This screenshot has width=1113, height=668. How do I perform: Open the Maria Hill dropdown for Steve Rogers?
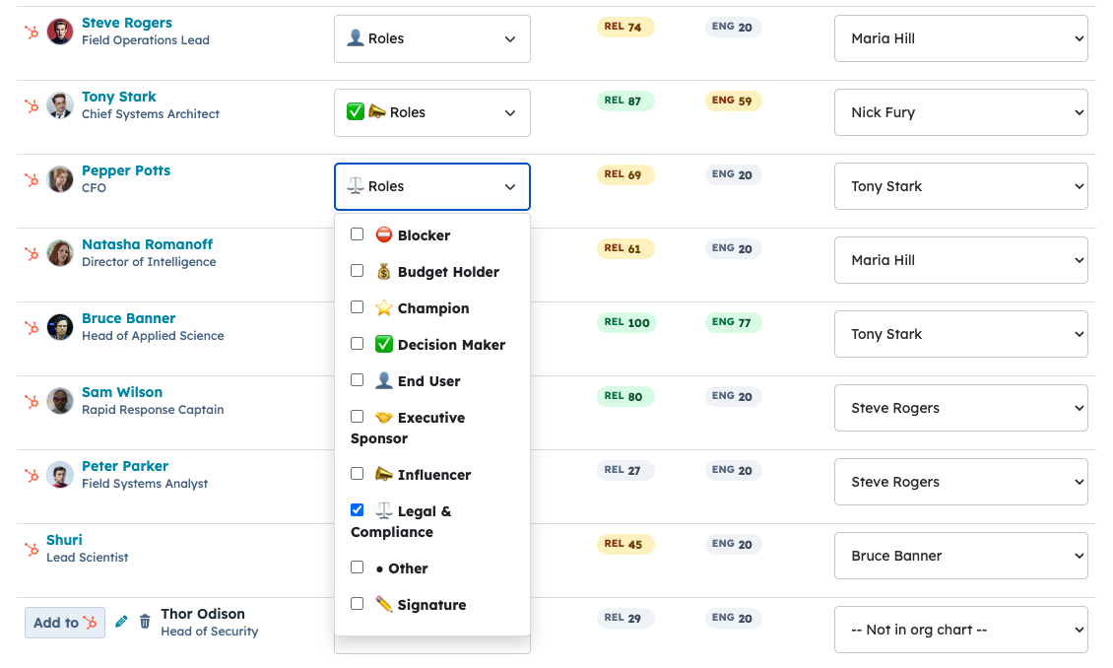[961, 38]
